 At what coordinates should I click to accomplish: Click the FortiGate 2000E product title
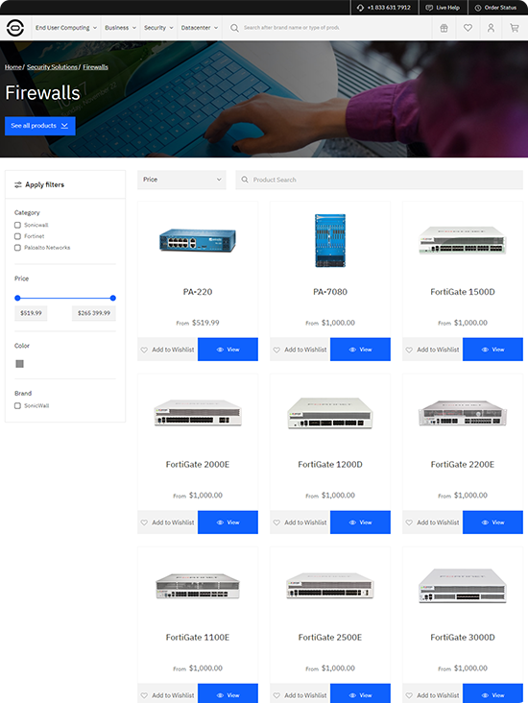click(198, 465)
